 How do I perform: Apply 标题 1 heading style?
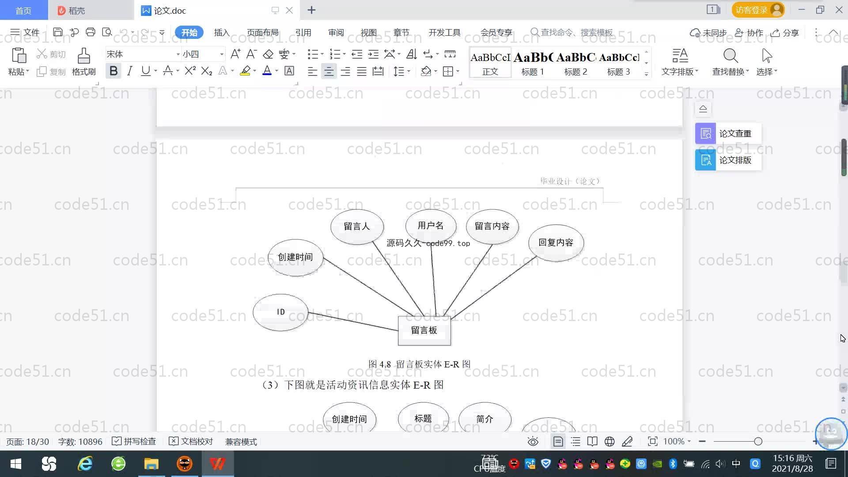click(x=533, y=63)
